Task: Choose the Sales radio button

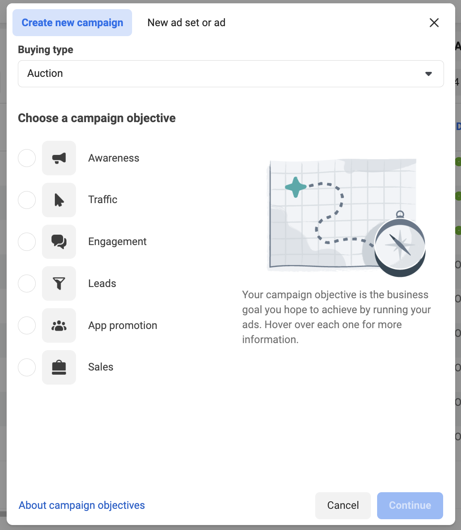Action: pyautogui.click(x=27, y=367)
